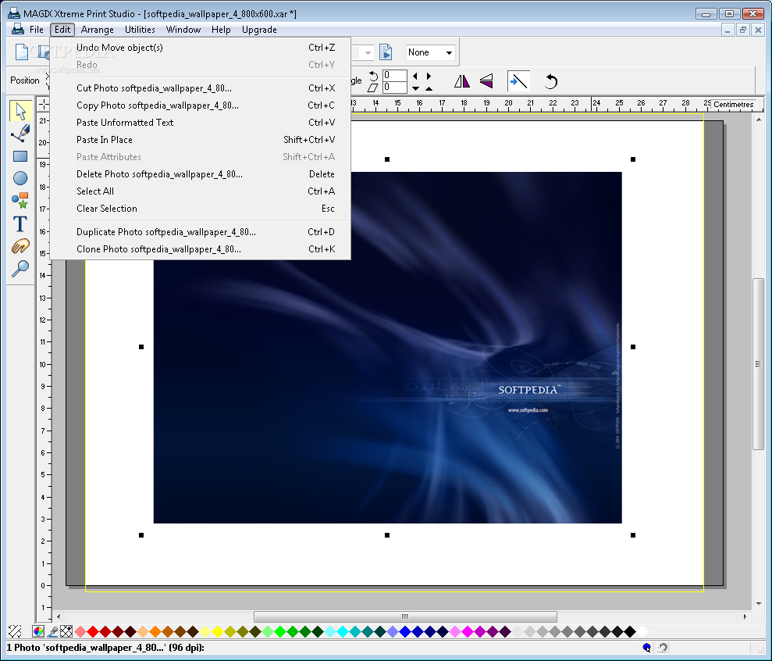Choose Copy Photo softpedia_wallpaper
Viewport: 772px width, 661px height.
[x=201, y=105]
